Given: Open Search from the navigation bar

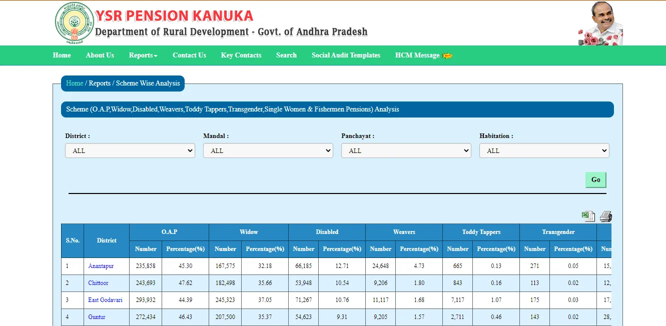Looking at the screenshot, I should point(286,55).
